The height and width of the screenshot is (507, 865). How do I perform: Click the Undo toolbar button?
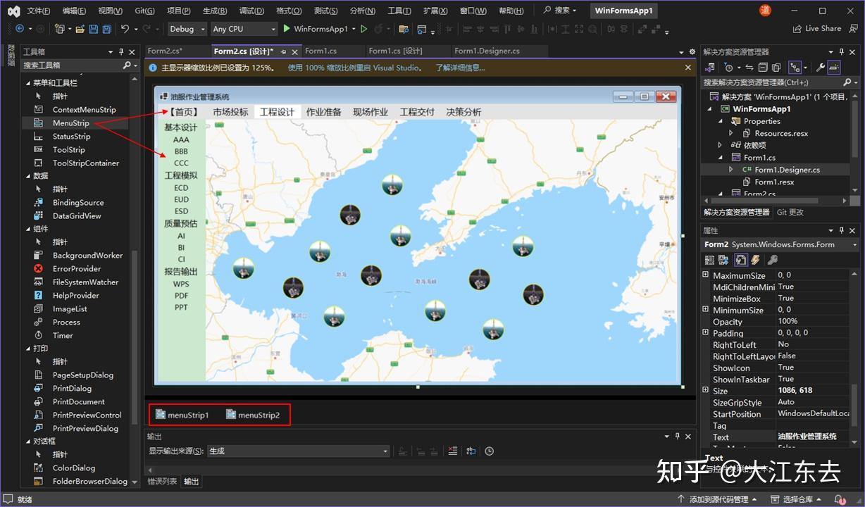pos(125,29)
